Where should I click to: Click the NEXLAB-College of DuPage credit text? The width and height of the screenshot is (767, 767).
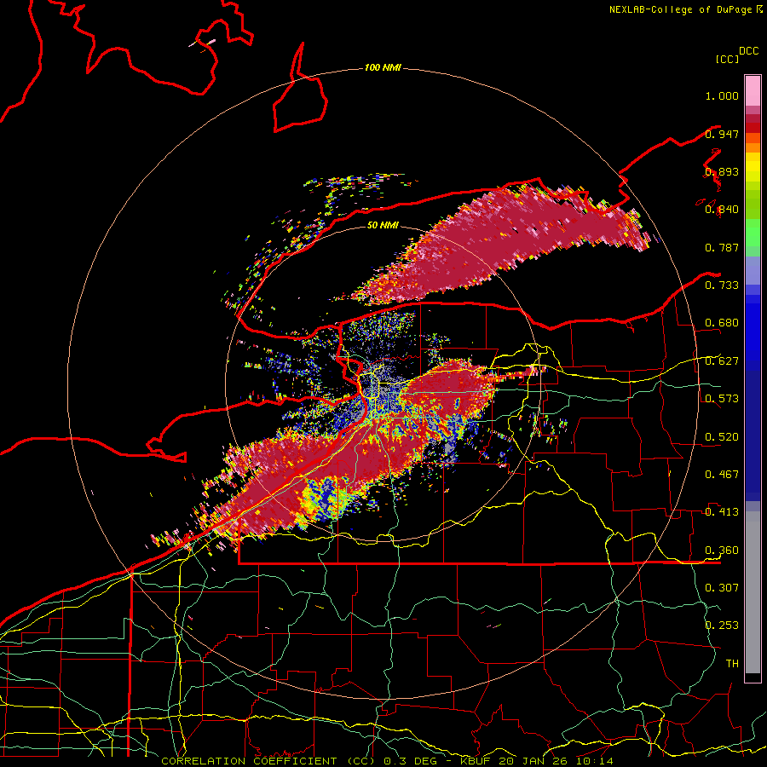coord(680,9)
